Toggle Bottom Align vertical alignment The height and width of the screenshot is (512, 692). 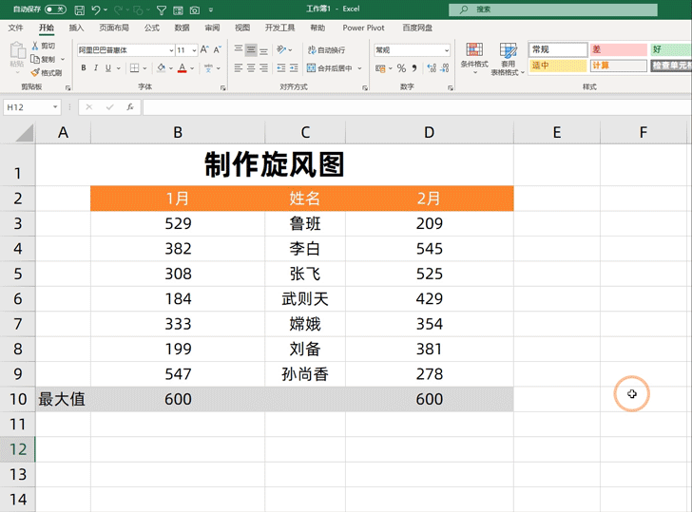click(x=263, y=49)
